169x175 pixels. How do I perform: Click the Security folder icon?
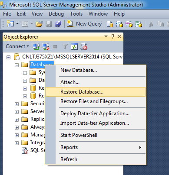pos(24,104)
